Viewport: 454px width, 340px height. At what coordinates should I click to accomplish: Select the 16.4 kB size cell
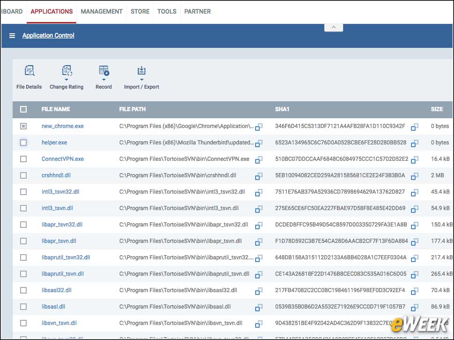(x=440, y=159)
